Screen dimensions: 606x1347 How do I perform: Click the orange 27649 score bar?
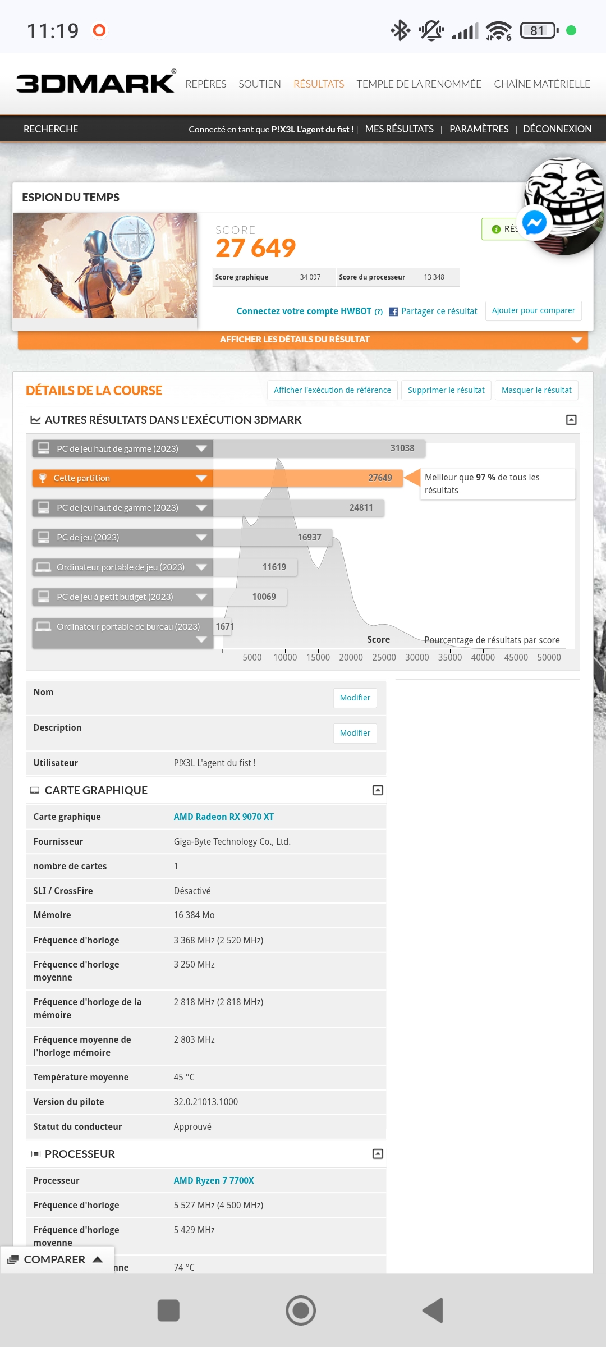(x=308, y=478)
